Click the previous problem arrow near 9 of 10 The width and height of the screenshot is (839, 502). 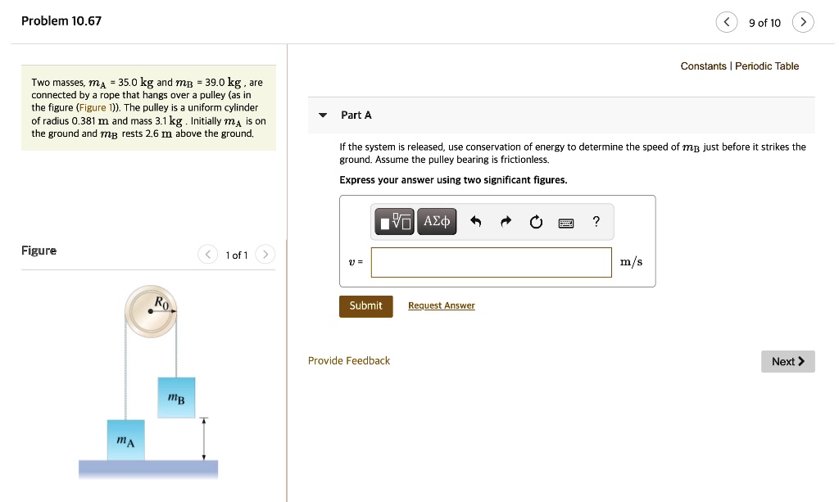726,22
